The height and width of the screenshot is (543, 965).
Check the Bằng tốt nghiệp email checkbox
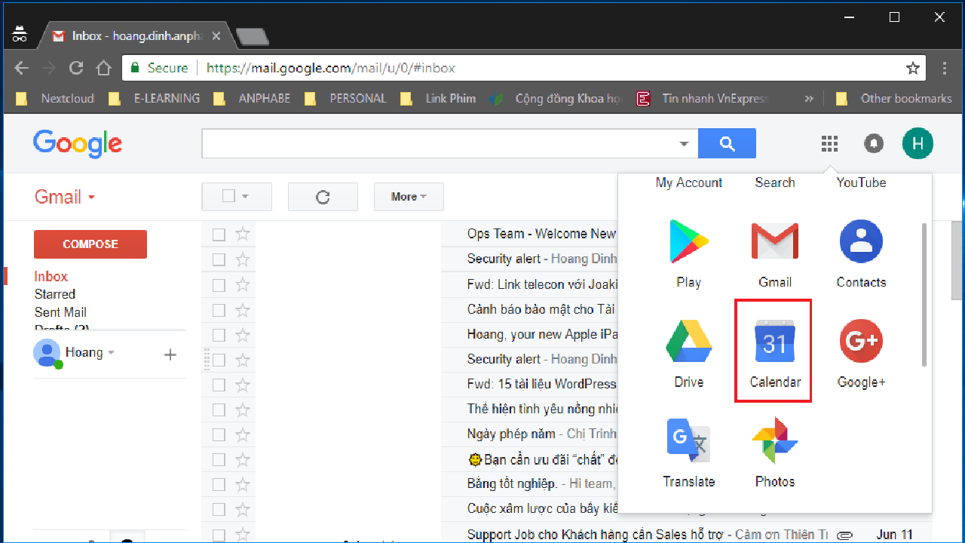(x=219, y=484)
